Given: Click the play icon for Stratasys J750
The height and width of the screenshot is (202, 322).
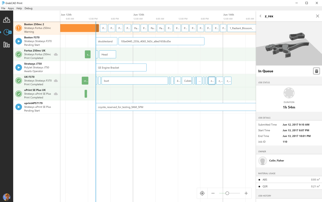Looking at the screenshot, I should coord(19,67).
